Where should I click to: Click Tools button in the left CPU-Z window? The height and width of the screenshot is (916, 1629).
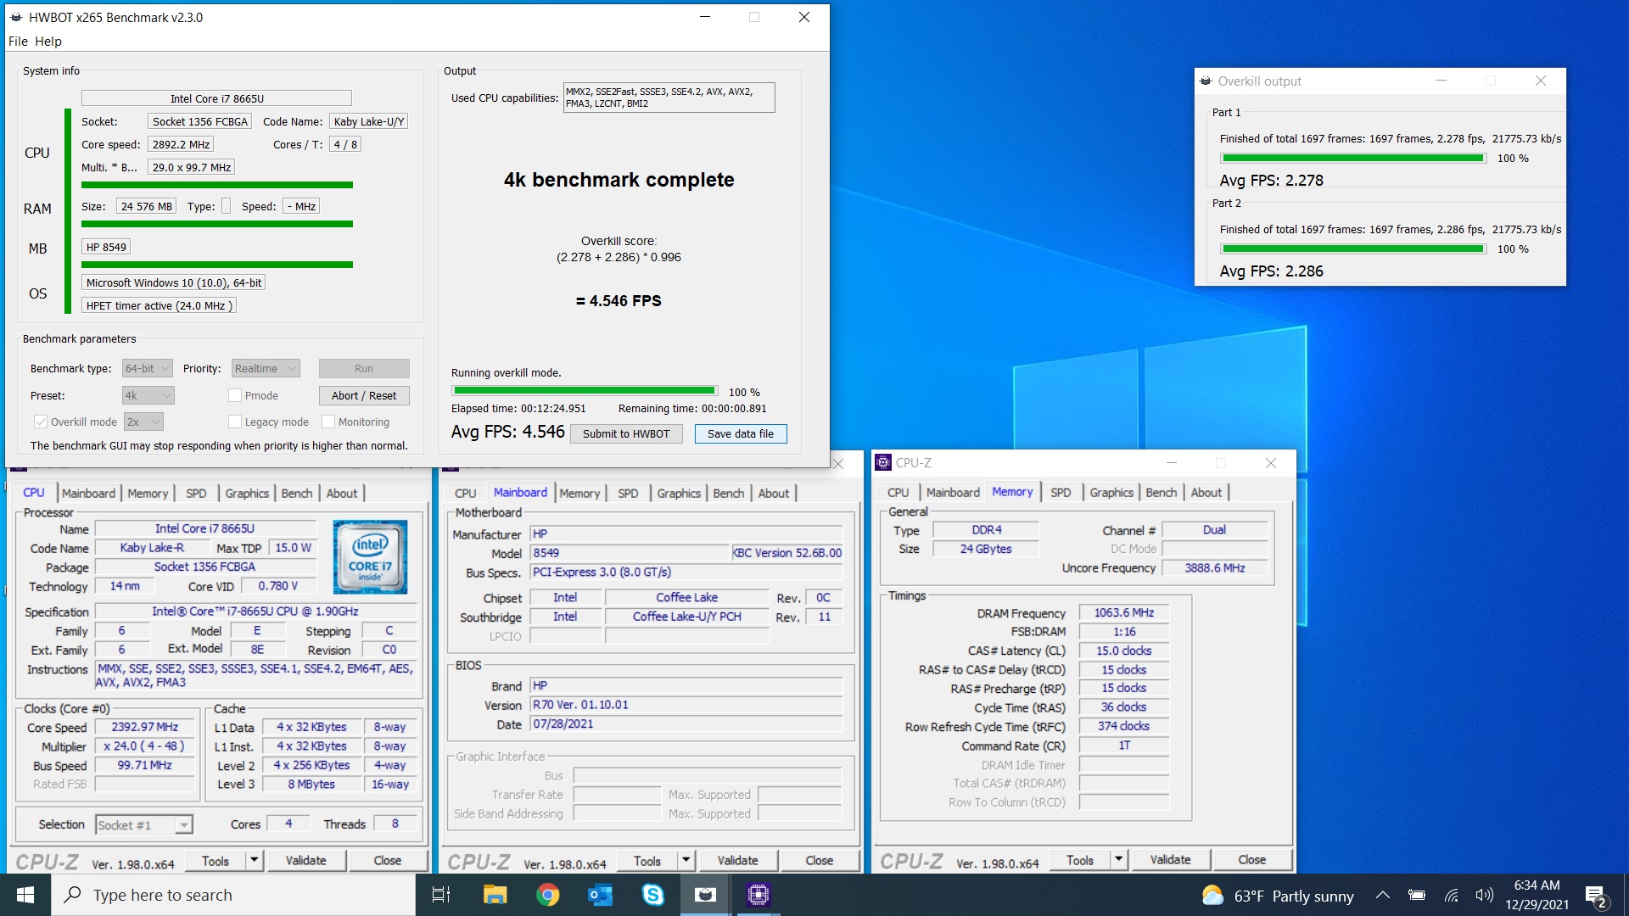point(216,861)
